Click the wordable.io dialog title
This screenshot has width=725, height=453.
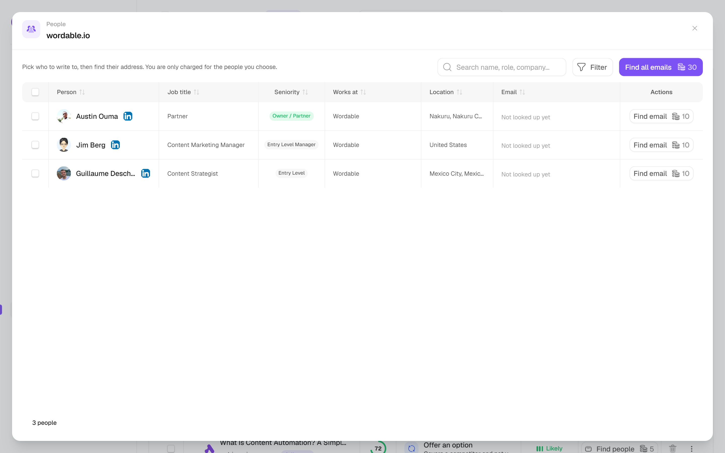coord(68,35)
